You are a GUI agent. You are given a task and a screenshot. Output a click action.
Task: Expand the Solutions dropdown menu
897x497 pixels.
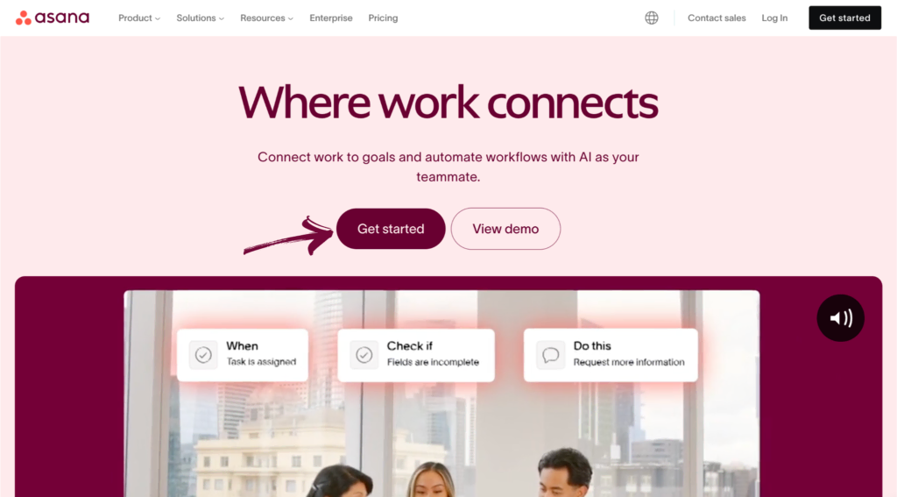(201, 18)
